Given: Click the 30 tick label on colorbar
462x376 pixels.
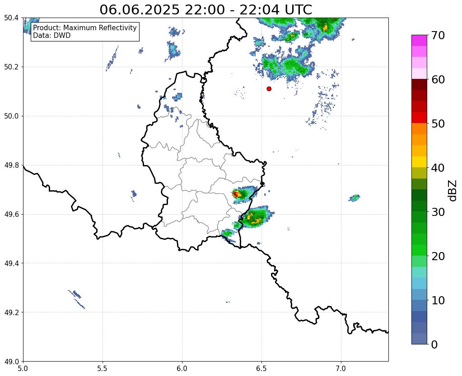Looking at the screenshot, I should coord(438,212).
